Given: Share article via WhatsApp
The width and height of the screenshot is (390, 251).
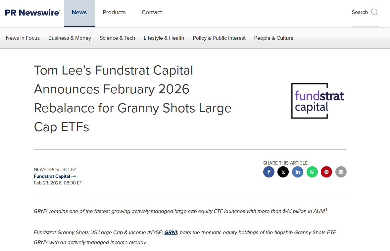Looking at the screenshot, I should [x=312, y=172].
